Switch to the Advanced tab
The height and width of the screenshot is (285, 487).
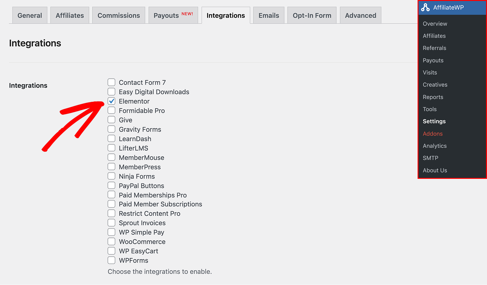361,15
